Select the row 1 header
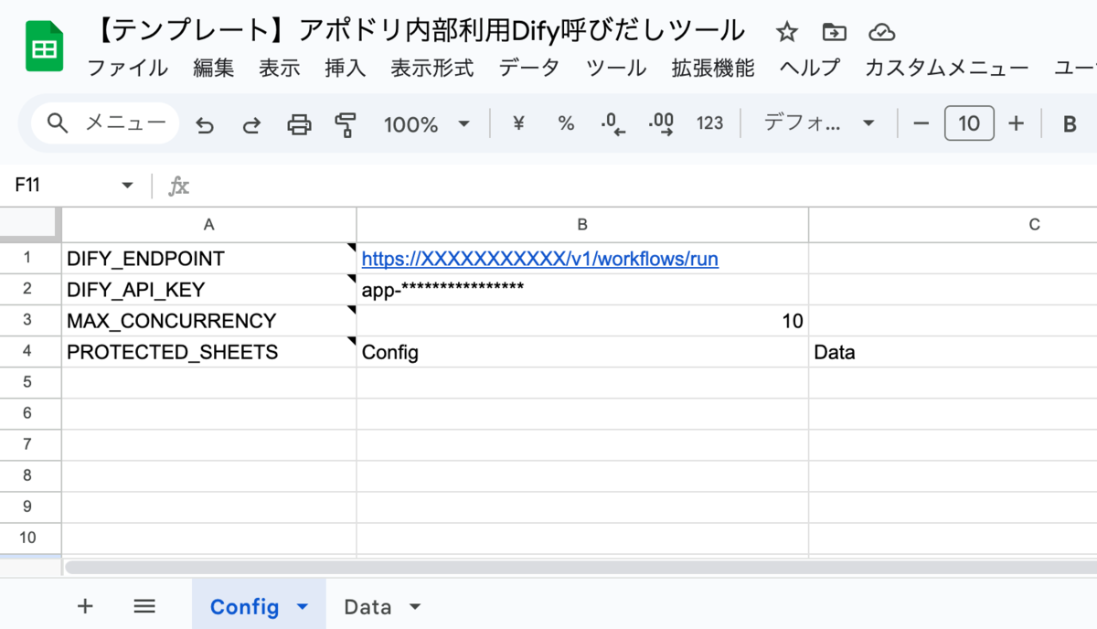The image size is (1097, 629). [x=28, y=259]
